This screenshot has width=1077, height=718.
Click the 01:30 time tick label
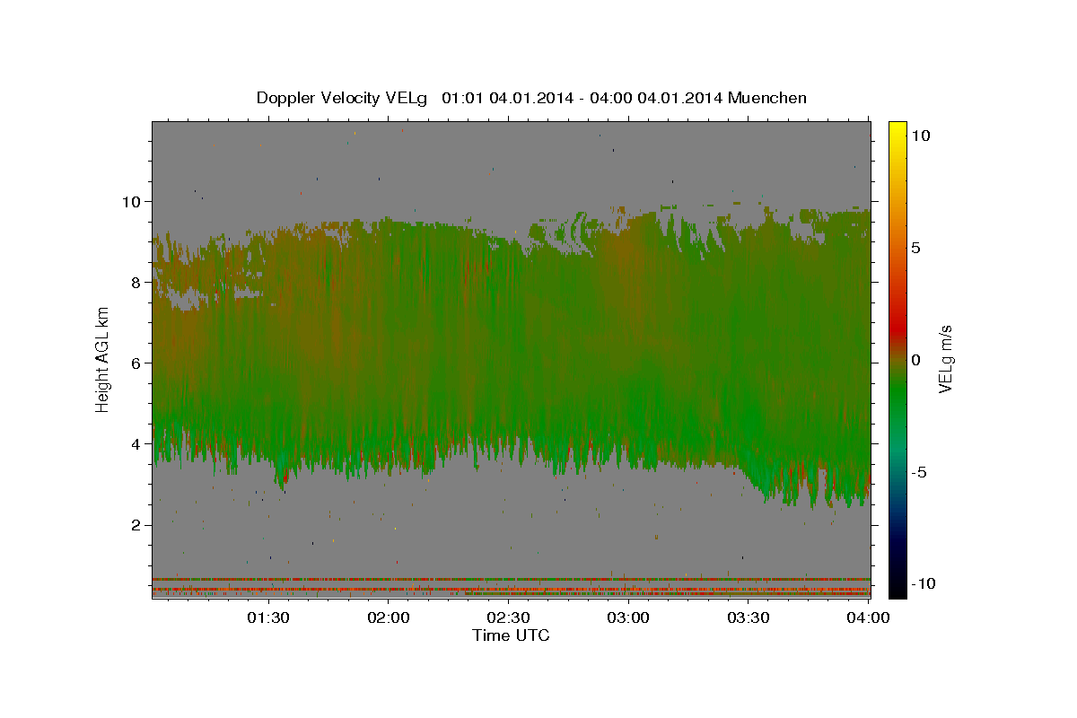267,617
